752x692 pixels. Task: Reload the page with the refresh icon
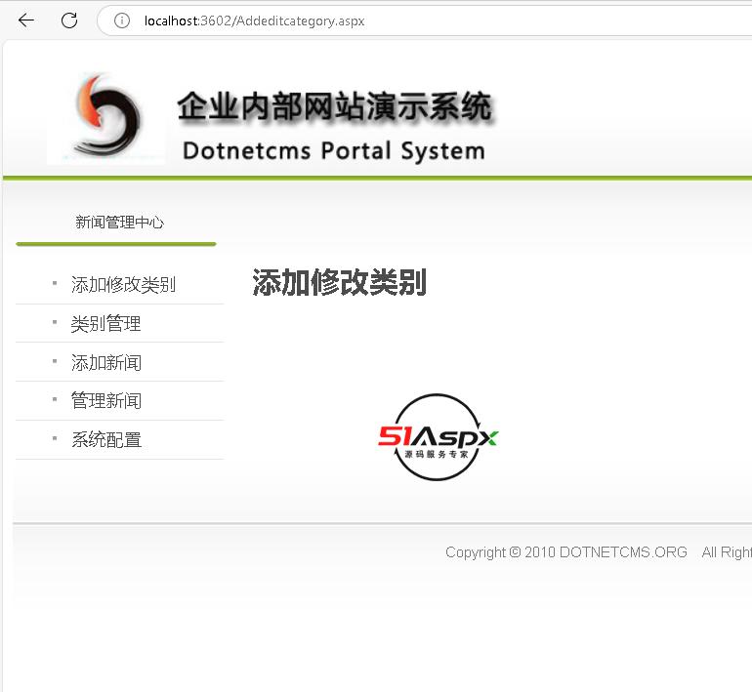[69, 20]
